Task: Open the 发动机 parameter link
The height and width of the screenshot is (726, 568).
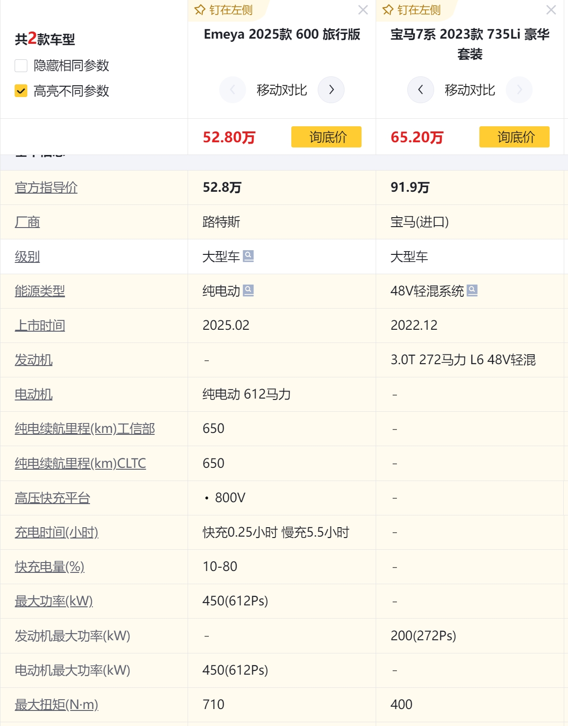Action: tap(33, 360)
